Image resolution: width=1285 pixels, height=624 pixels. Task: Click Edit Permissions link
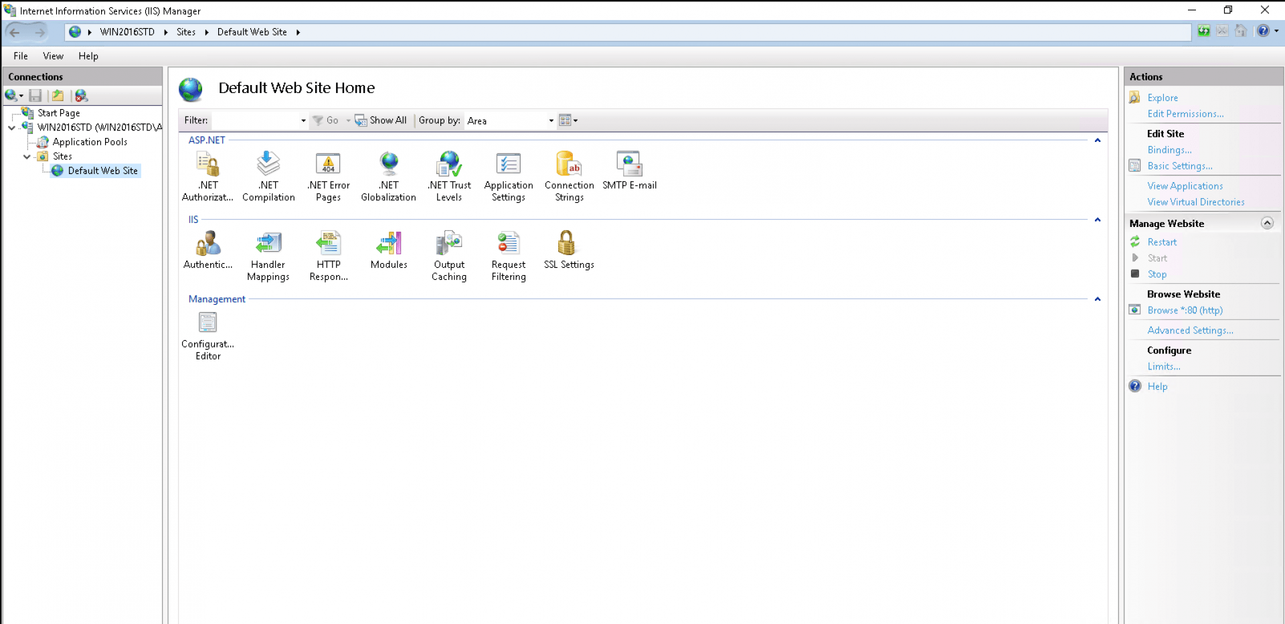pos(1185,114)
